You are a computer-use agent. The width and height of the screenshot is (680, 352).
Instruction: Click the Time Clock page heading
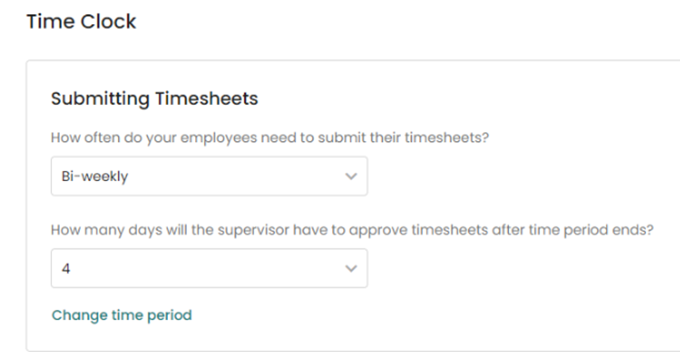tap(81, 22)
